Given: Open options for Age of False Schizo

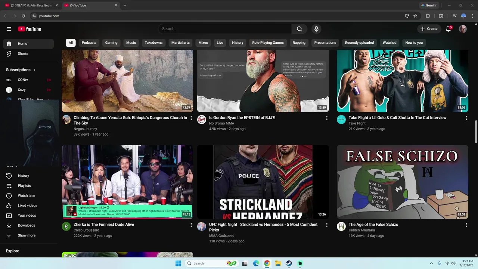Looking at the screenshot, I should (x=466, y=225).
